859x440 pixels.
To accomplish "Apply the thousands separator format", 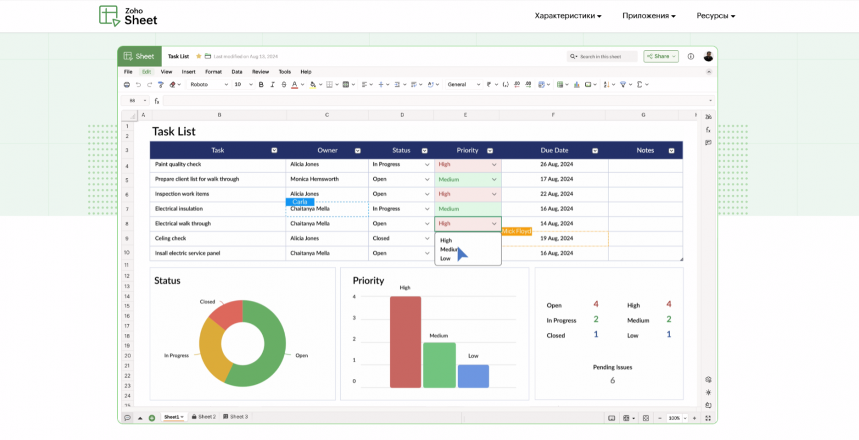I will 505,85.
